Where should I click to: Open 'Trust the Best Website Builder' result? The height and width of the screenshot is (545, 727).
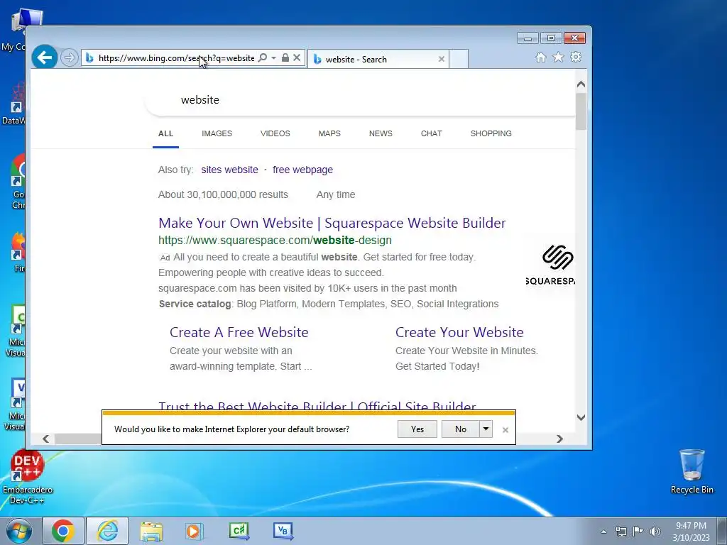317,405
